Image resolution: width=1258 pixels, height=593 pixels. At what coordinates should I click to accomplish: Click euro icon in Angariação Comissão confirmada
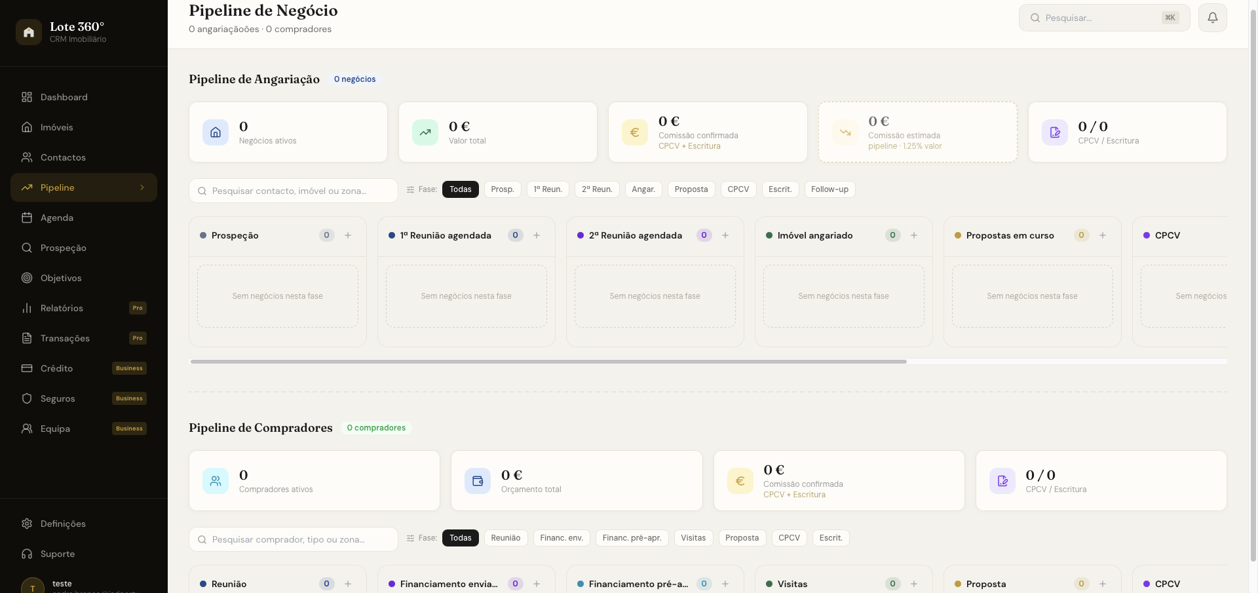635,132
